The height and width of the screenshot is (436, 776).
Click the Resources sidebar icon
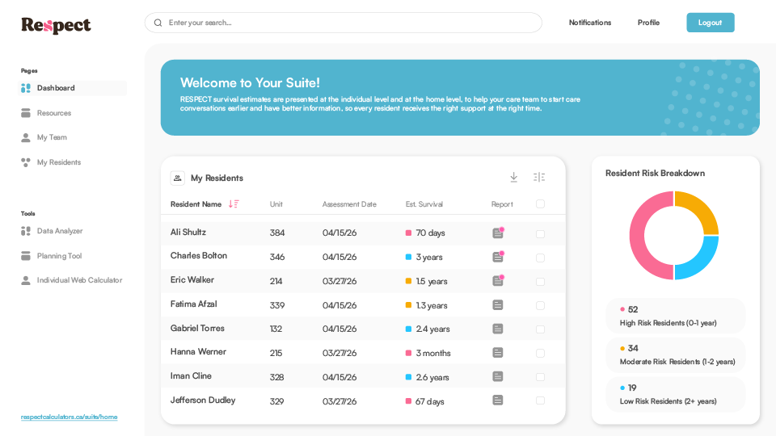point(26,113)
